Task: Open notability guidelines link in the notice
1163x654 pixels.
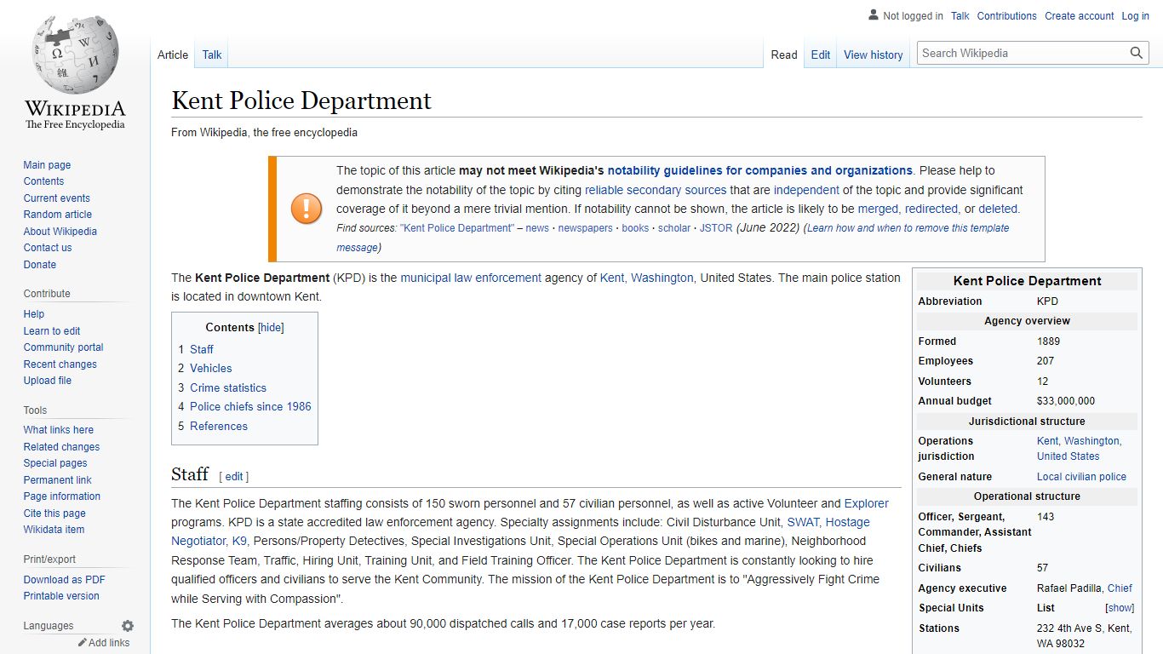Action: 759,170
